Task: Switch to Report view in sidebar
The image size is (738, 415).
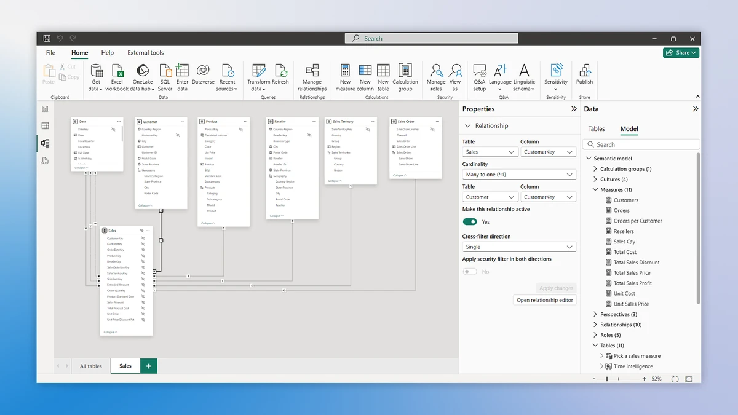Action: point(45,109)
